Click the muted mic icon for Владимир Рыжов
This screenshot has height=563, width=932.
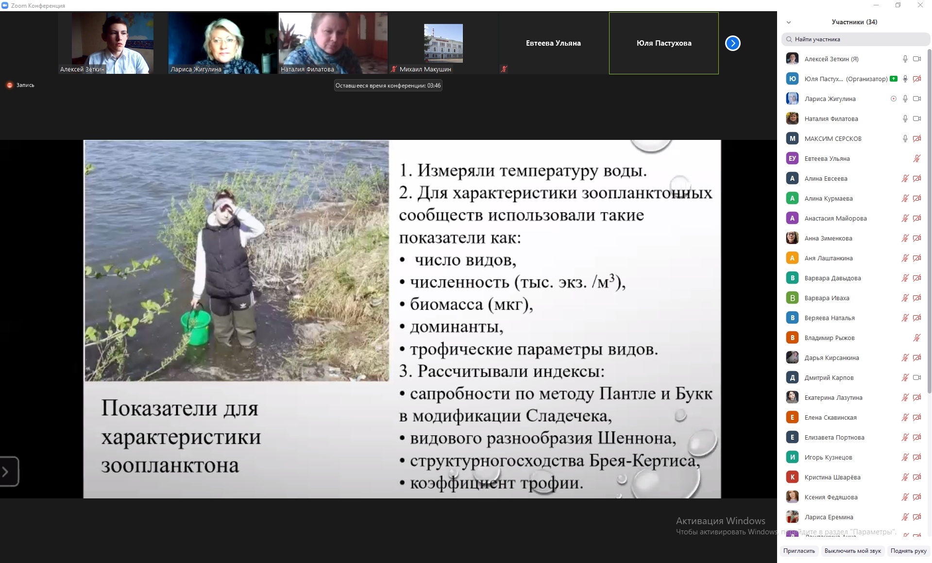917,338
